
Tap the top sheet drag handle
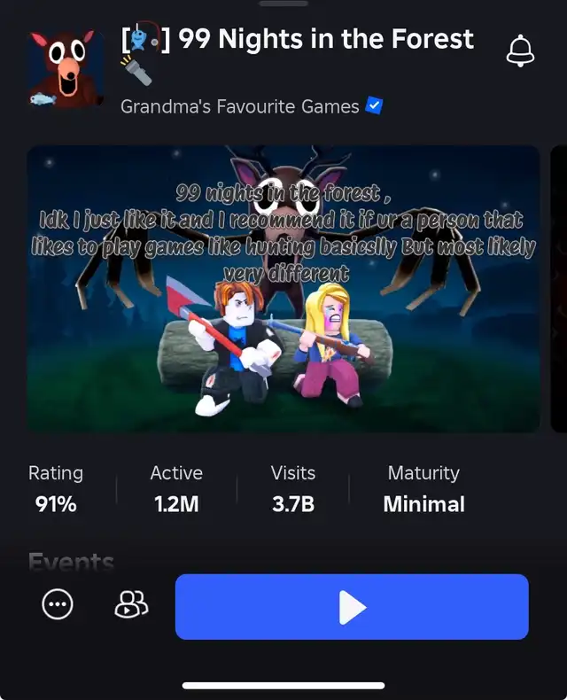pyautogui.click(x=283, y=4)
